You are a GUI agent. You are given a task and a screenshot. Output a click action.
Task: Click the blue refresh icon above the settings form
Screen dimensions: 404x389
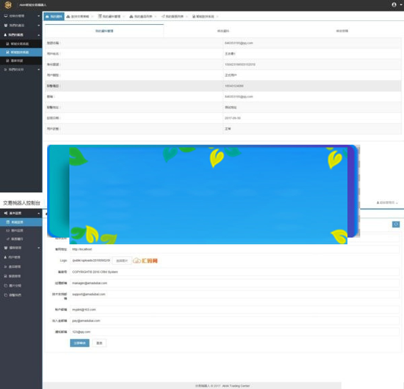click(396, 224)
